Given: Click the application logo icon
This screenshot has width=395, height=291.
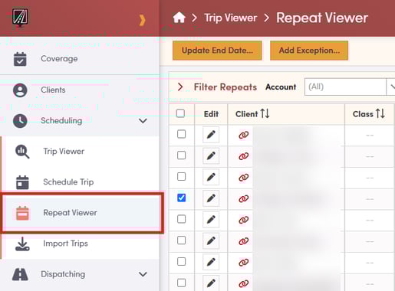Looking at the screenshot, I should pos(20,18).
